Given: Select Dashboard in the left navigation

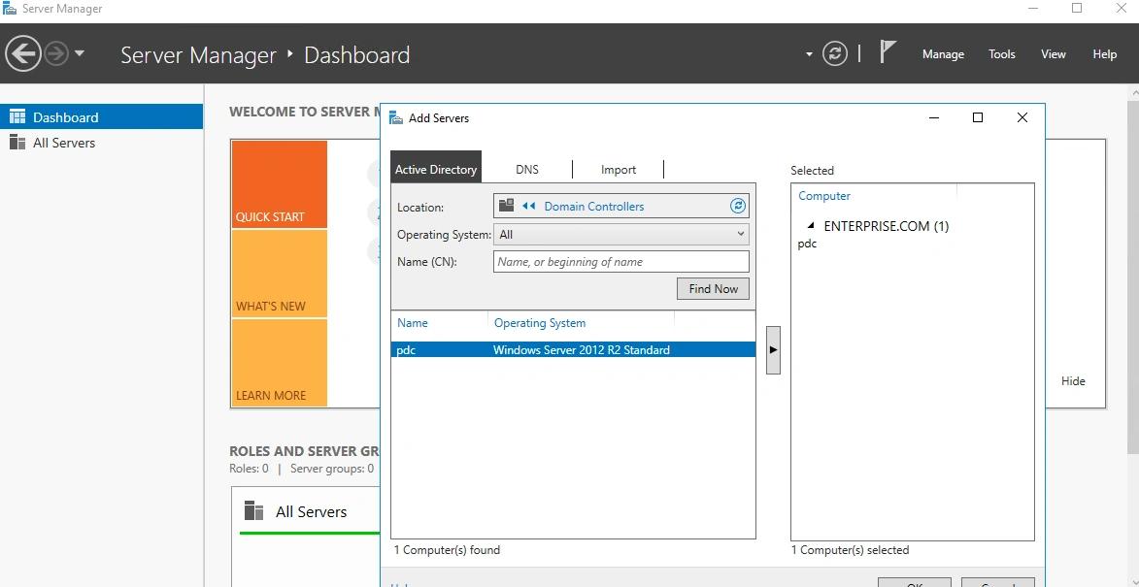Looking at the screenshot, I should click(102, 116).
